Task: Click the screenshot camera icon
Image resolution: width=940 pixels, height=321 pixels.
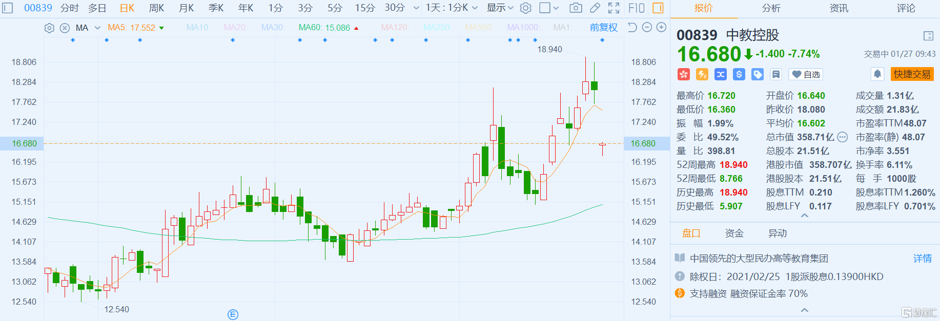Action: click(x=576, y=8)
